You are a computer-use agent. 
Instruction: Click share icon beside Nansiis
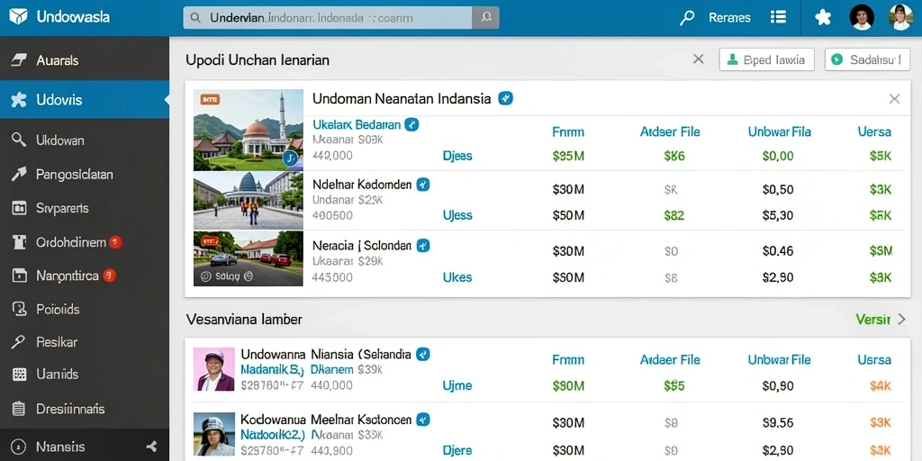151,447
